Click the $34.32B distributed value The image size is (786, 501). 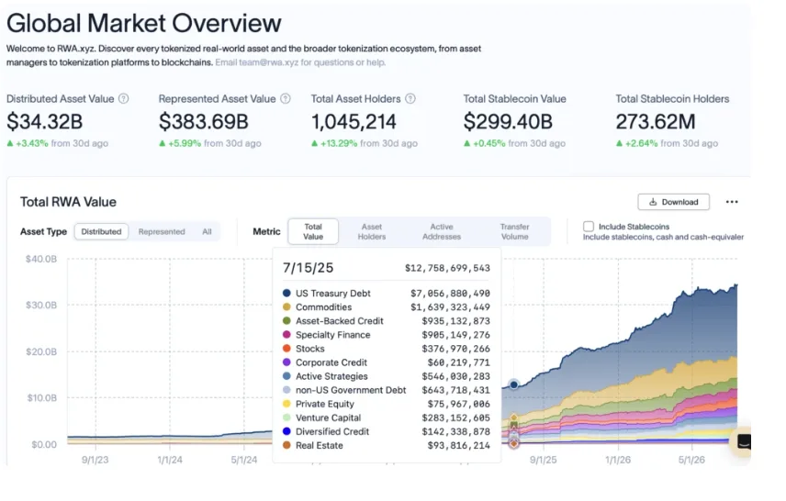pyautogui.click(x=45, y=122)
